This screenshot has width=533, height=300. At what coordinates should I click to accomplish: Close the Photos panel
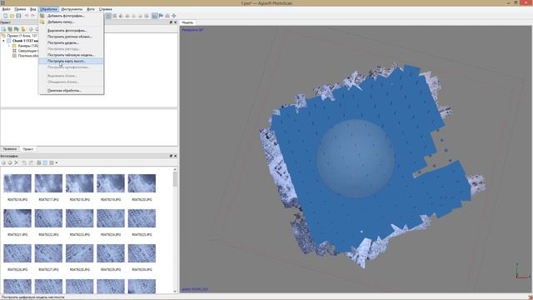click(176, 156)
